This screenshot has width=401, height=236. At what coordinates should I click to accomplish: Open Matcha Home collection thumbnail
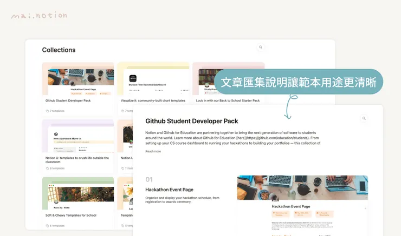(x=78, y=193)
